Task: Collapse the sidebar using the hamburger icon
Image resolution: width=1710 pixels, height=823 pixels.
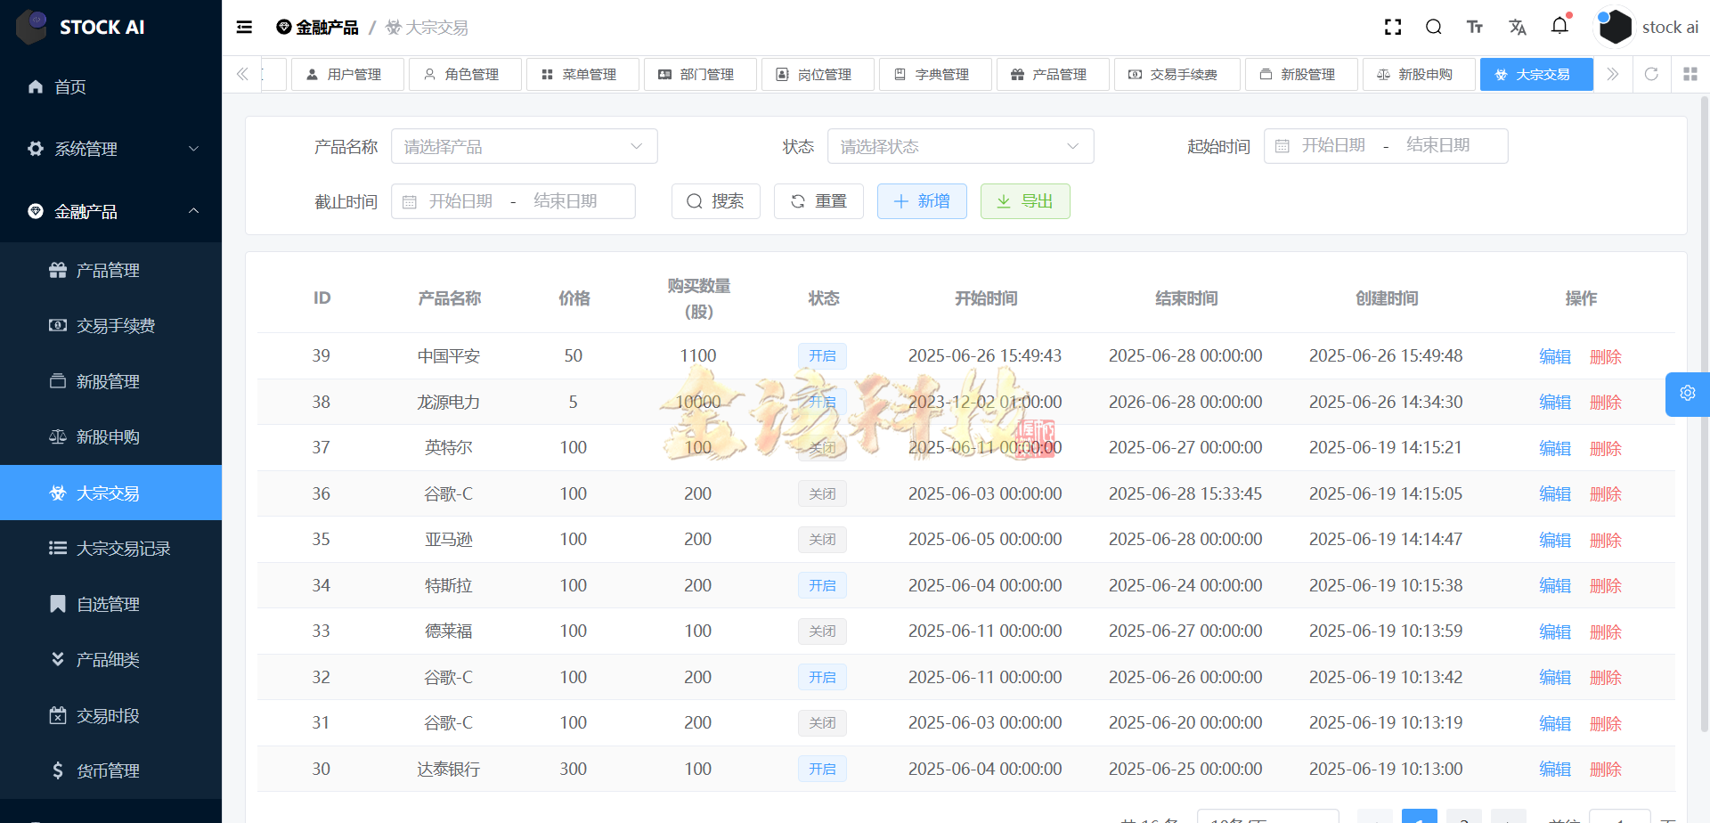Action: pyautogui.click(x=243, y=27)
